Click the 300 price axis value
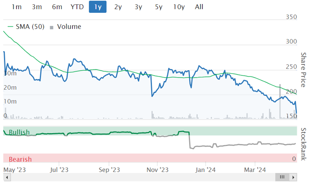Screen dimensions: 310x184 pos(292,42)
